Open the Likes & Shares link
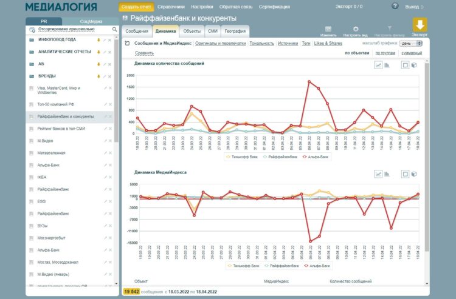 [x=328, y=43]
